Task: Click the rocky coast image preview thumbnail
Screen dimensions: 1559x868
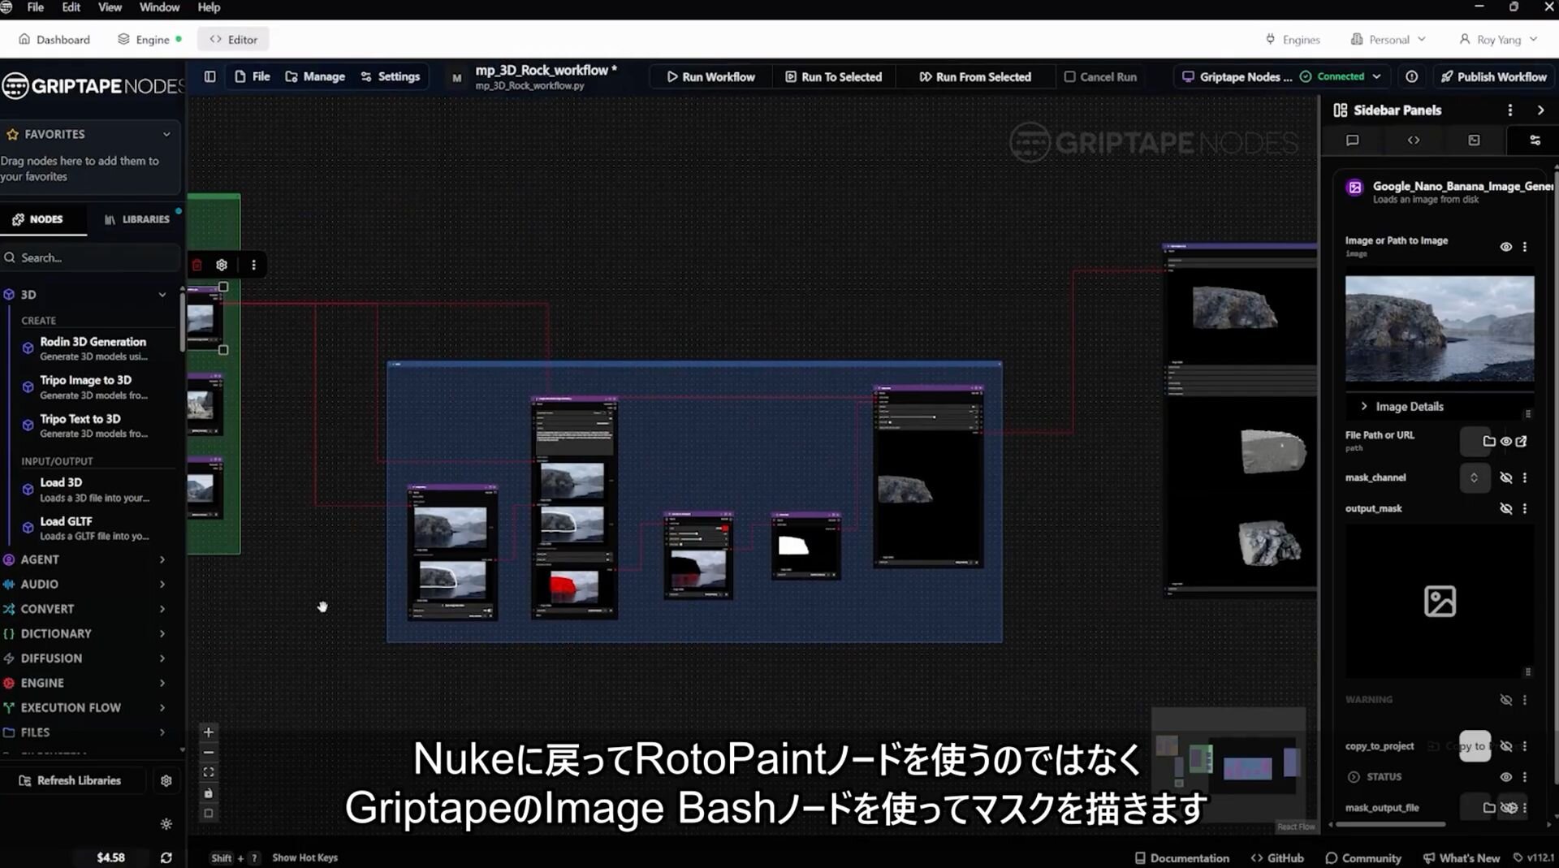Action: pos(1439,329)
